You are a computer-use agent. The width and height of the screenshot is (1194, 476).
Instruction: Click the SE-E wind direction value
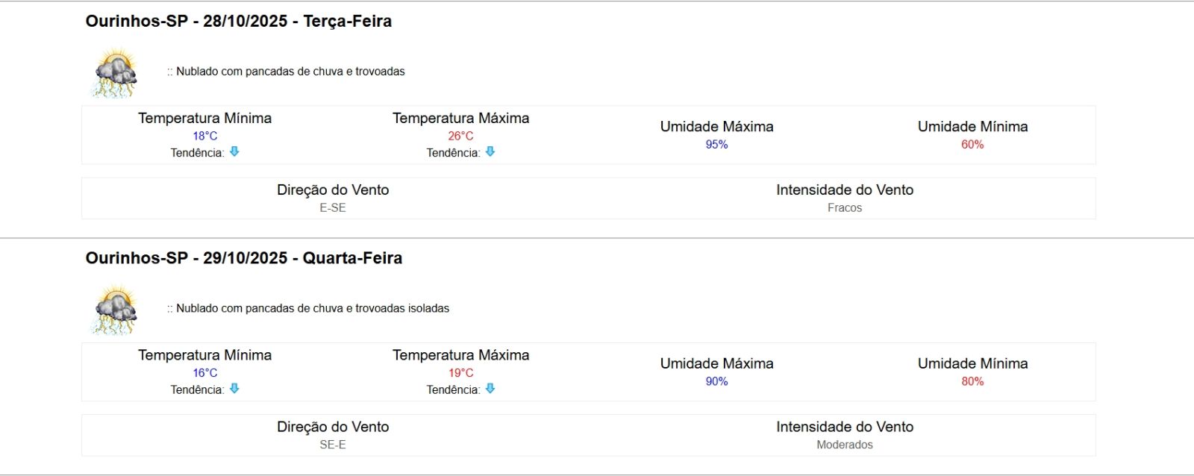pyautogui.click(x=333, y=445)
